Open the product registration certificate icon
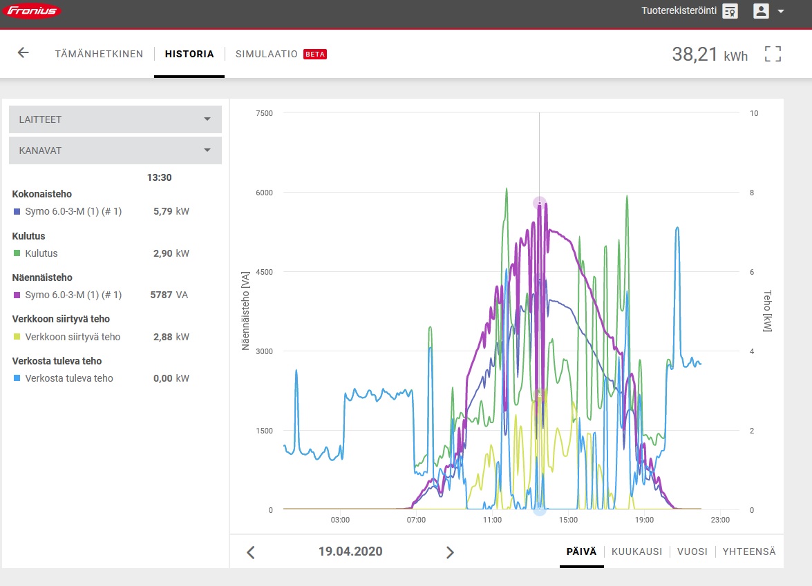 [x=730, y=11]
